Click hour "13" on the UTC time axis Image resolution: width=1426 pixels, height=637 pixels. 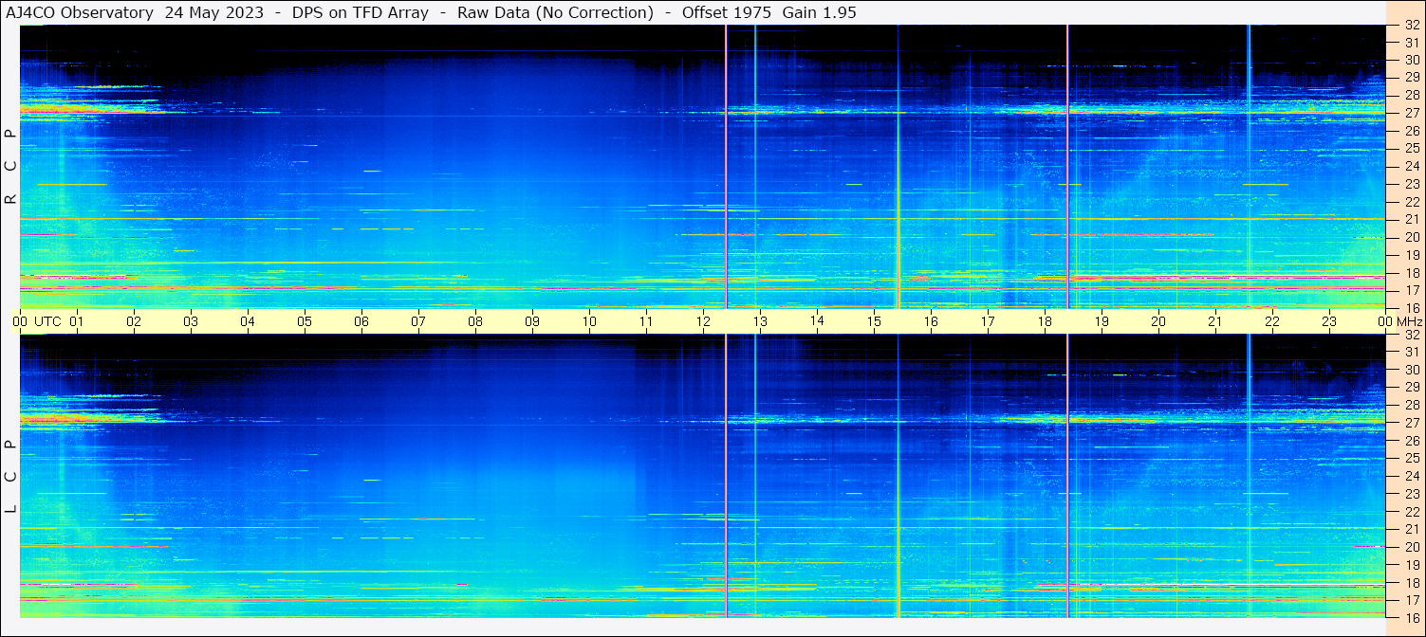[760, 321]
